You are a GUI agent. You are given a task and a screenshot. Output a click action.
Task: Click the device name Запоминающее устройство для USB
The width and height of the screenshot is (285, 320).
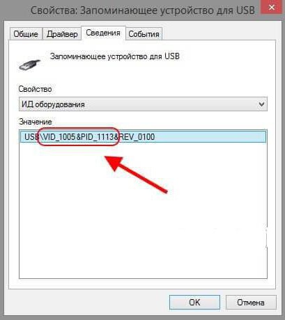coord(115,56)
